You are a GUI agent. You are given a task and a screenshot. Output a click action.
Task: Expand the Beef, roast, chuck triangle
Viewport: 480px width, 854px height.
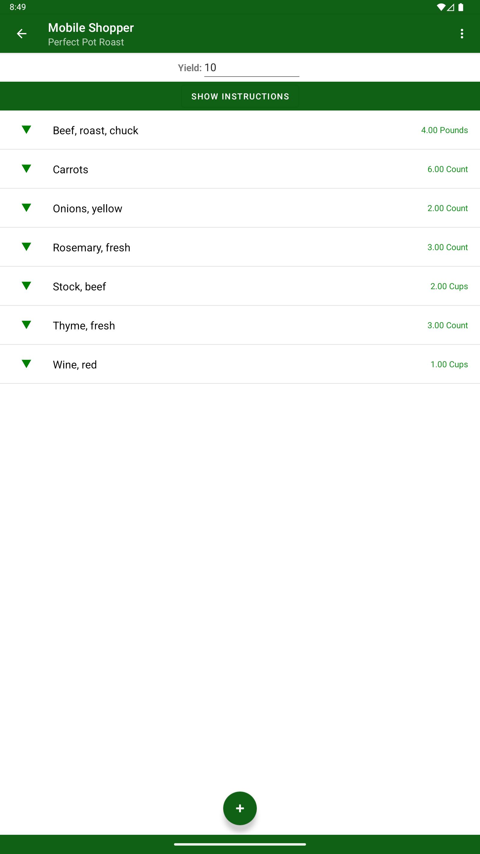point(26,130)
